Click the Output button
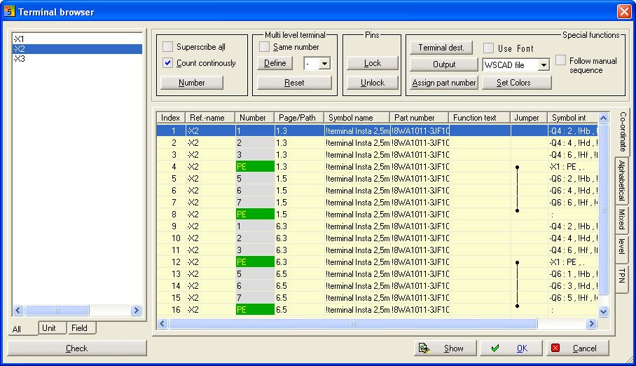 pyautogui.click(x=444, y=65)
